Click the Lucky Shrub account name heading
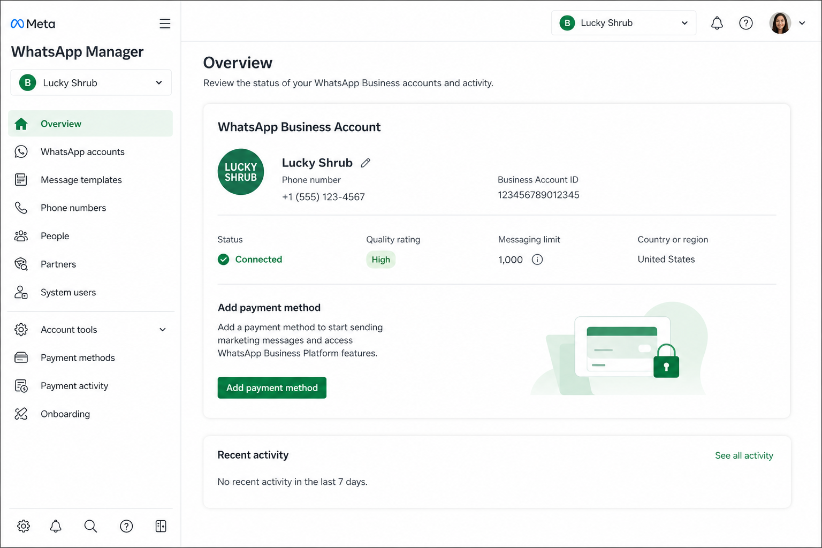Image resolution: width=822 pixels, height=548 pixels. click(317, 163)
